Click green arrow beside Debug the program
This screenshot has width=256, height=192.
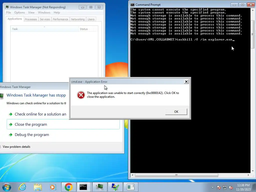(x=11, y=135)
